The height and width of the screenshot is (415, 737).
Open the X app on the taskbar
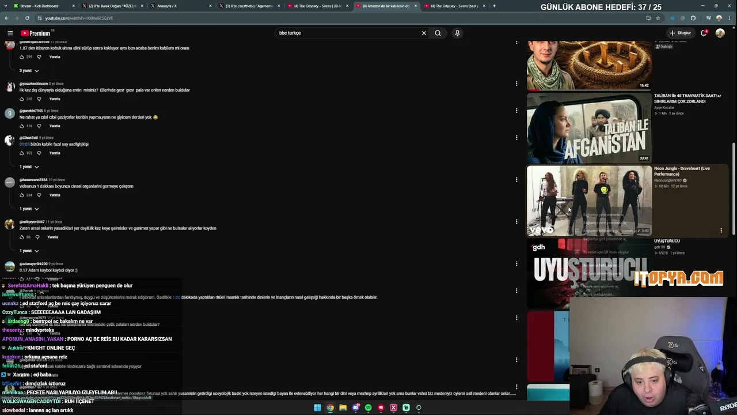pyautogui.click(x=393, y=408)
